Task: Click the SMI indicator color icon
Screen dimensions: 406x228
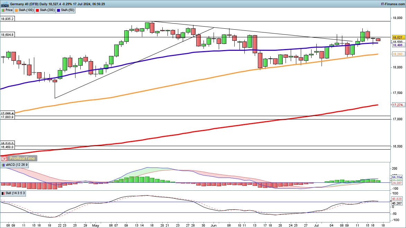Action: click(x=3, y=193)
